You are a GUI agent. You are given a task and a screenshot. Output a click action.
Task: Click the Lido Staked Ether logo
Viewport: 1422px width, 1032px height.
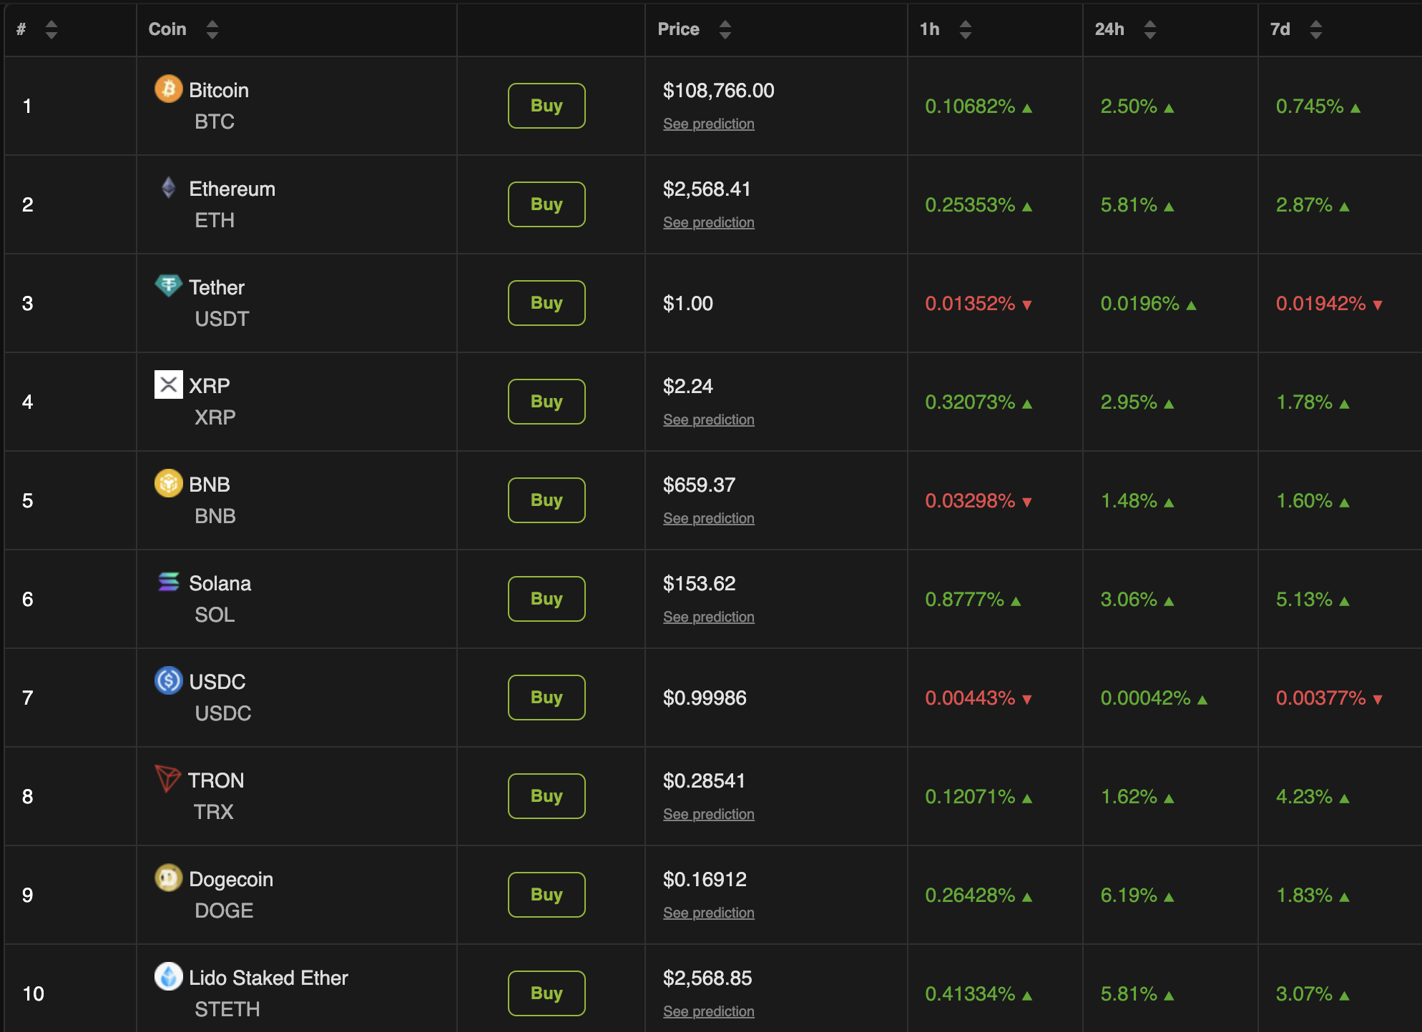168,977
